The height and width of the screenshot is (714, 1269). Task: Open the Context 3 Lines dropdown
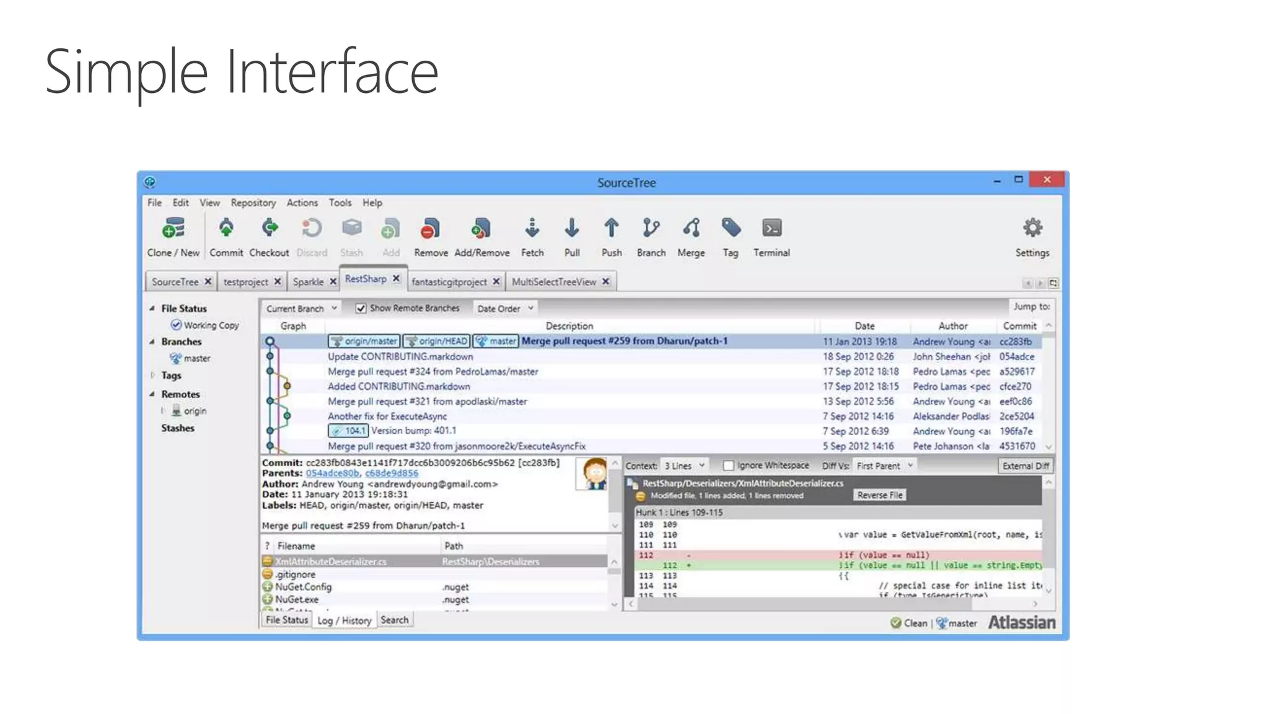(x=684, y=465)
